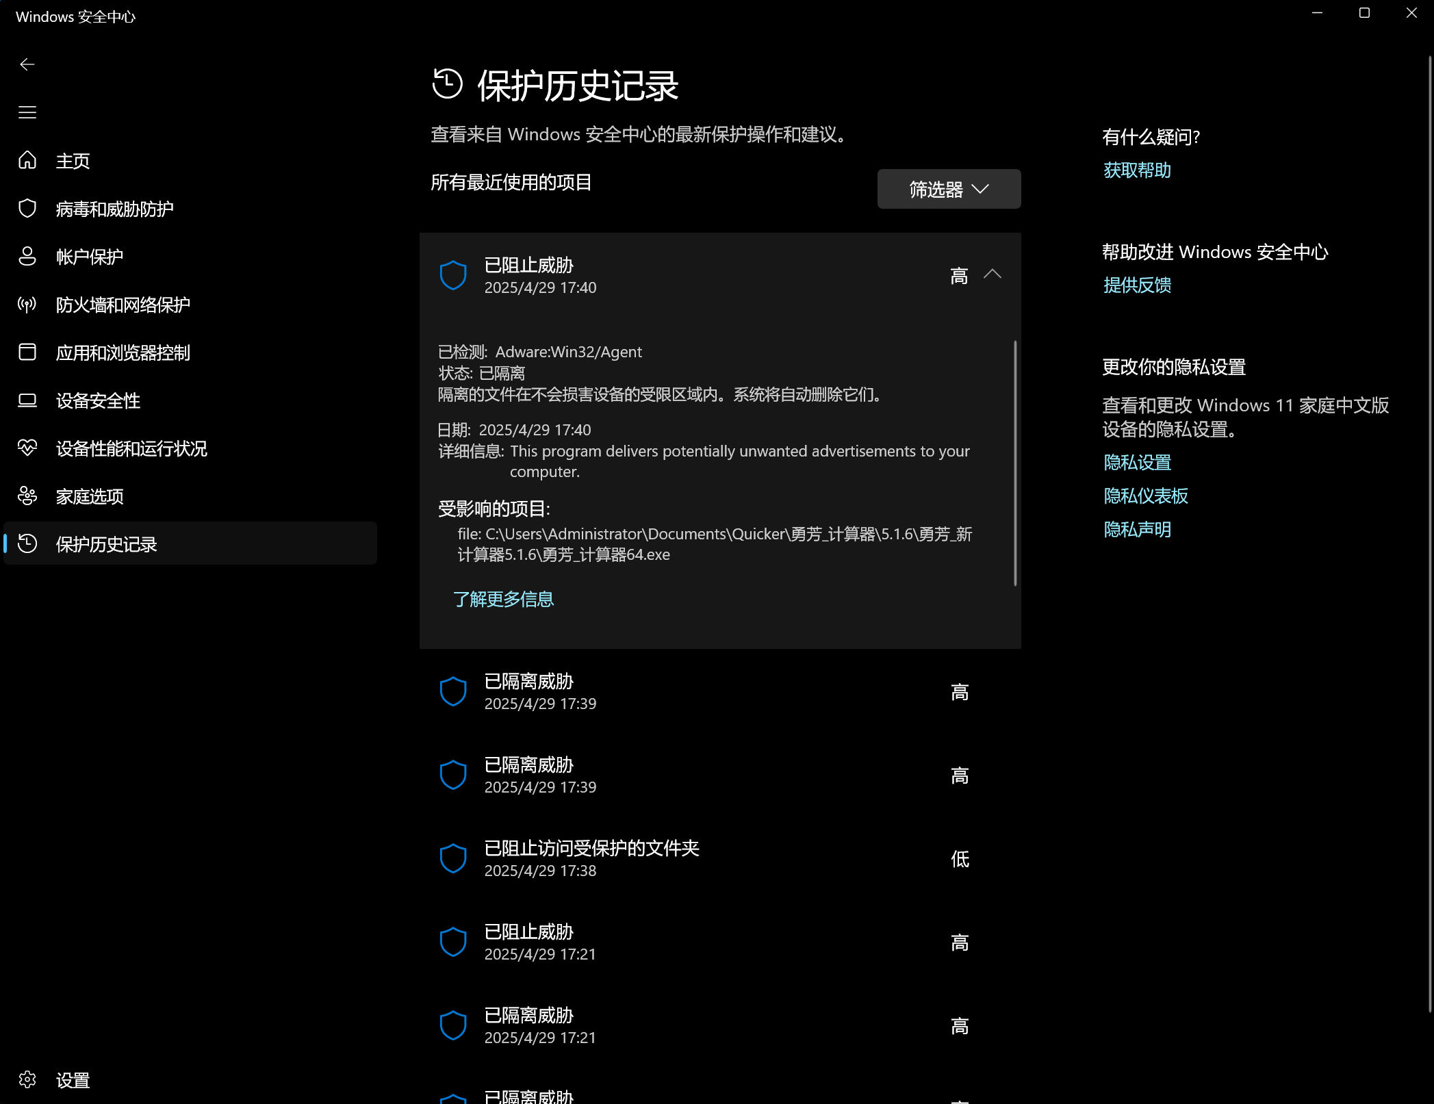Click the 所有最近使用的项目 label
The image size is (1434, 1104).
(x=511, y=182)
